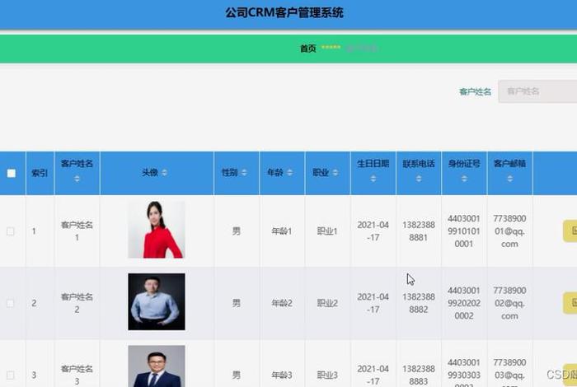Open the 首页 tab in green navigation bar

(x=307, y=49)
